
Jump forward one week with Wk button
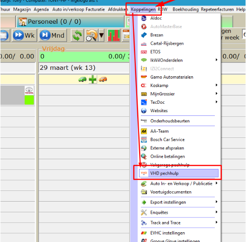point(24,35)
